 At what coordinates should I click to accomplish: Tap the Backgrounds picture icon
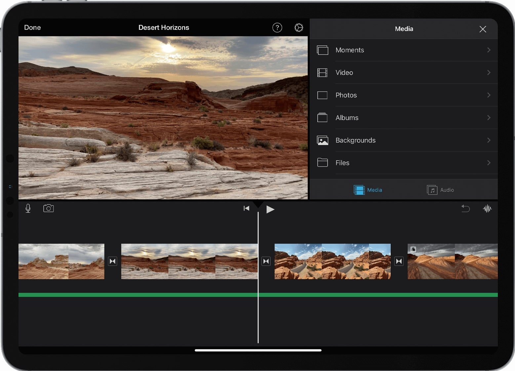click(322, 140)
